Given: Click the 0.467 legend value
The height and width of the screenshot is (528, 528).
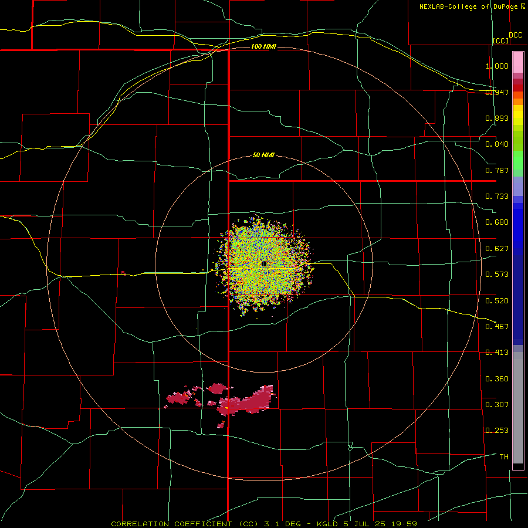Looking at the screenshot, I should click(497, 327).
